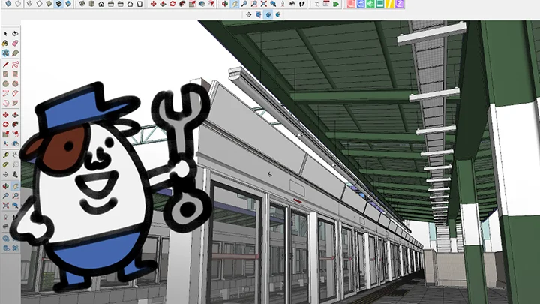Switch to Monochrome style in top toolbar
Image resolution: width=540 pixels, height=304 pixels.
(68, 4)
